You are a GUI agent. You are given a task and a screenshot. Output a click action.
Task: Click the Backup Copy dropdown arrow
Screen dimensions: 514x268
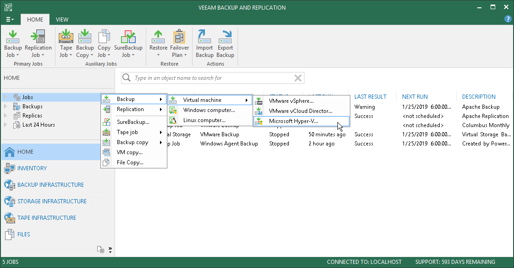[x=92, y=56]
